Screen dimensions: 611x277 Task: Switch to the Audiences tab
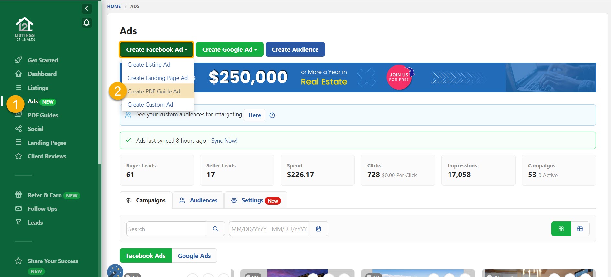(x=198, y=200)
